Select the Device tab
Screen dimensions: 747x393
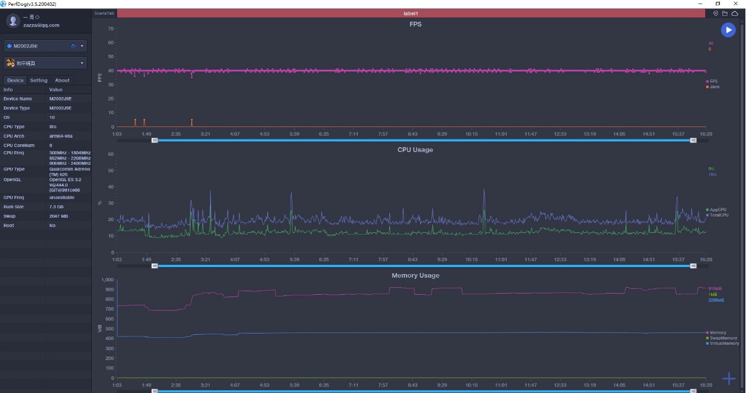15,81
